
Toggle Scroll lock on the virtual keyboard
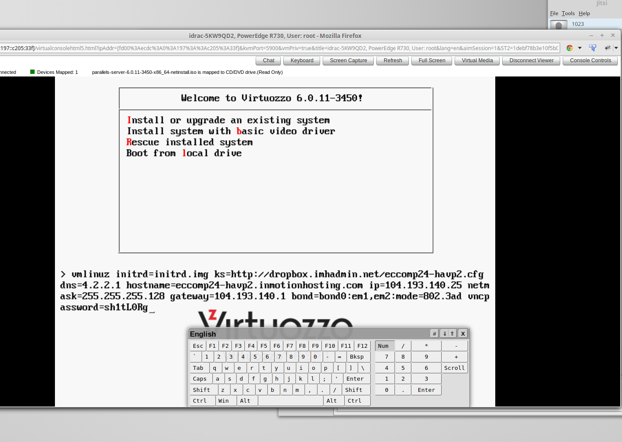click(x=454, y=368)
